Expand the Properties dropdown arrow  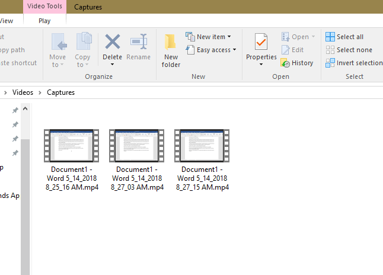coord(261,65)
